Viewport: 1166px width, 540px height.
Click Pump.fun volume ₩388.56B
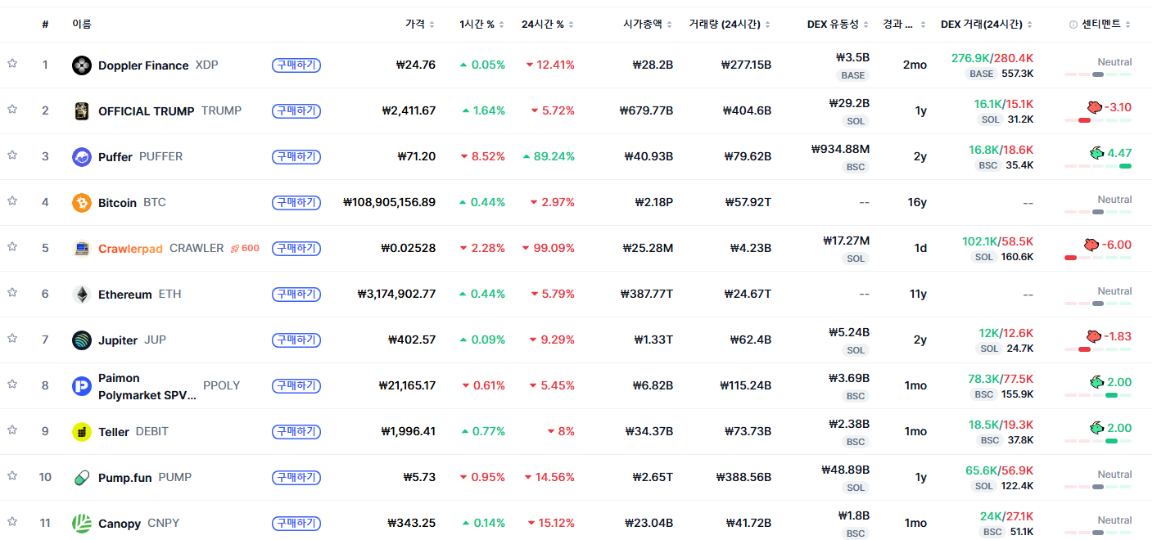(x=743, y=477)
